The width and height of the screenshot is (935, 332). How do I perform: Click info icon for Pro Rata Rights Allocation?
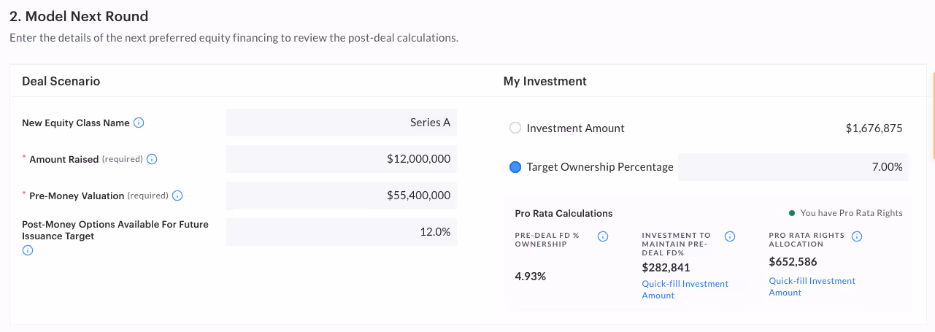[857, 236]
